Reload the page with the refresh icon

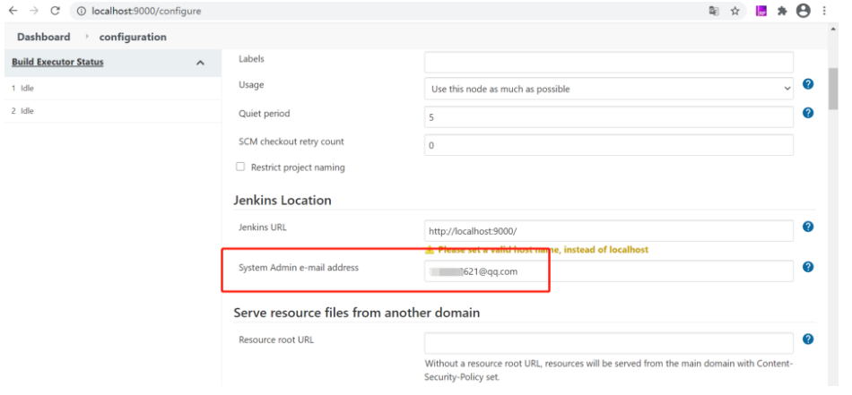(x=55, y=11)
